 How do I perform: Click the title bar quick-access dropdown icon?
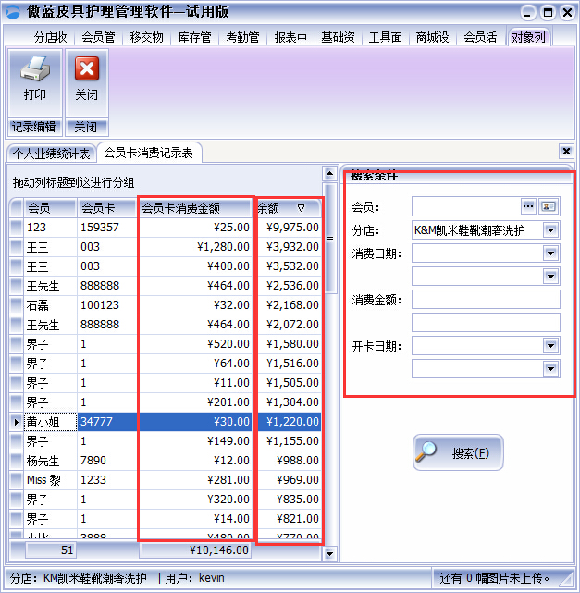pos(12,12)
